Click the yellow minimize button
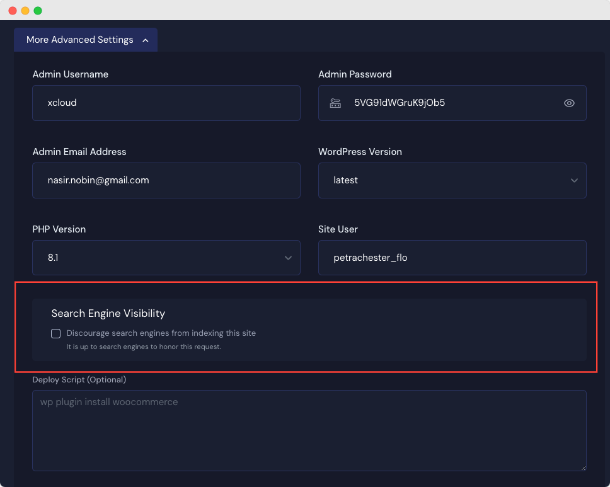Screen dimensions: 610x487 pos(25,10)
